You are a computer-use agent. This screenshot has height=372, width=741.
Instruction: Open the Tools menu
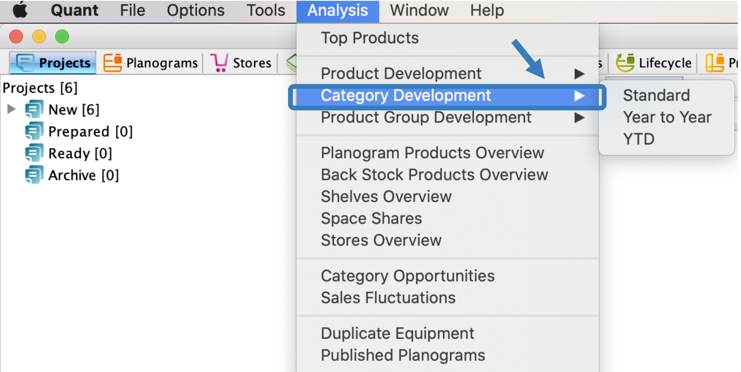tap(266, 10)
